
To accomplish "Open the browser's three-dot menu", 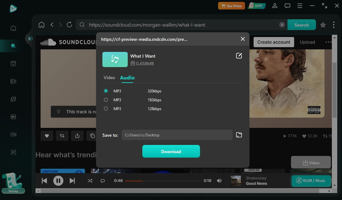I will (x=334, y=25).
